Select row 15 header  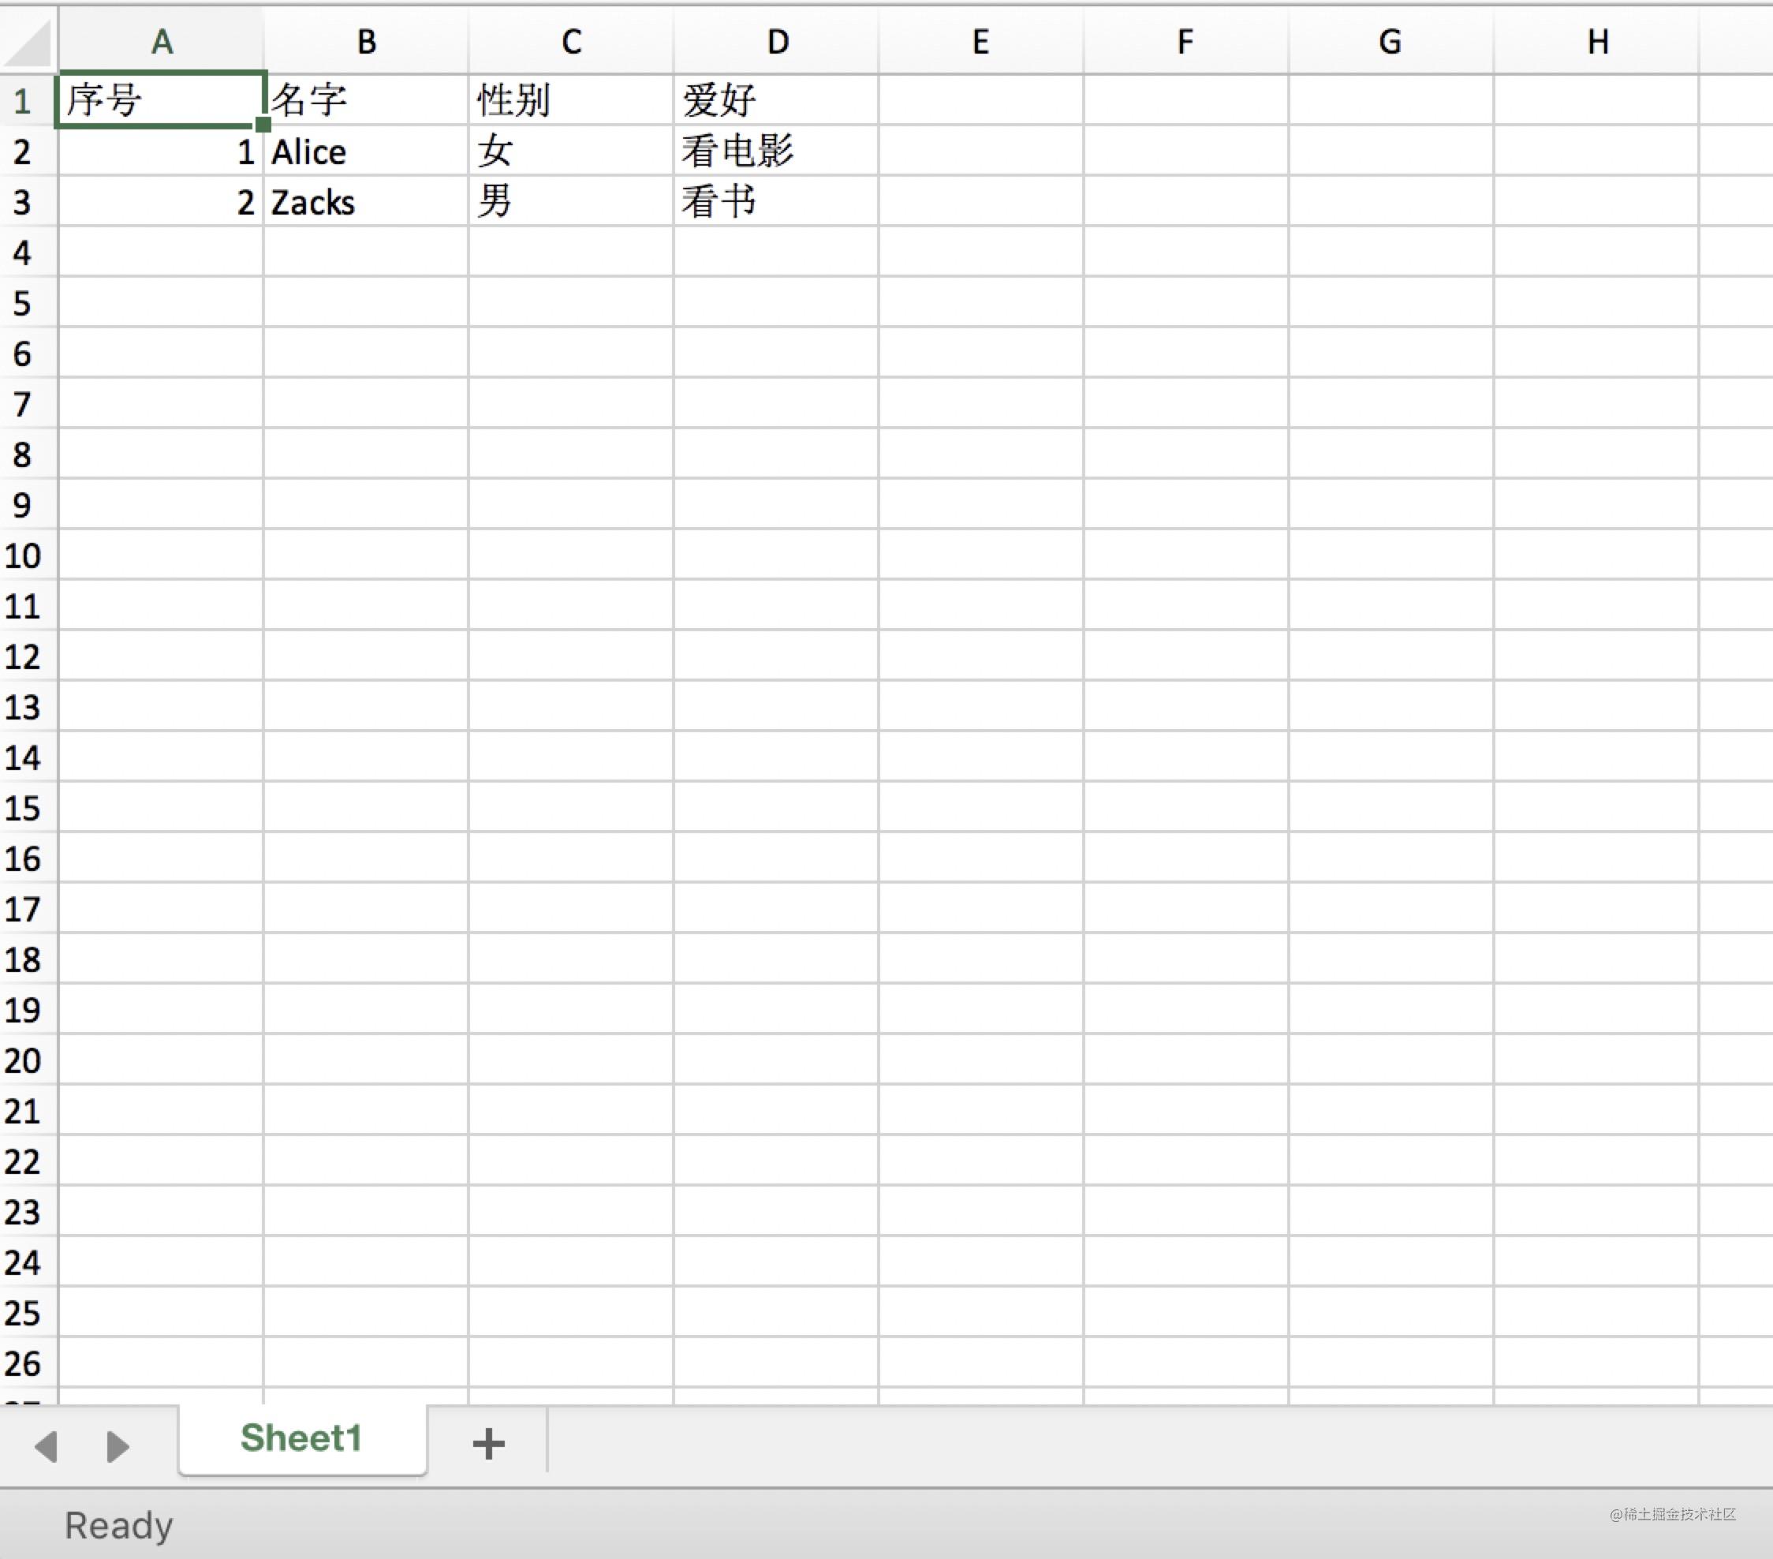click(28, 808)
